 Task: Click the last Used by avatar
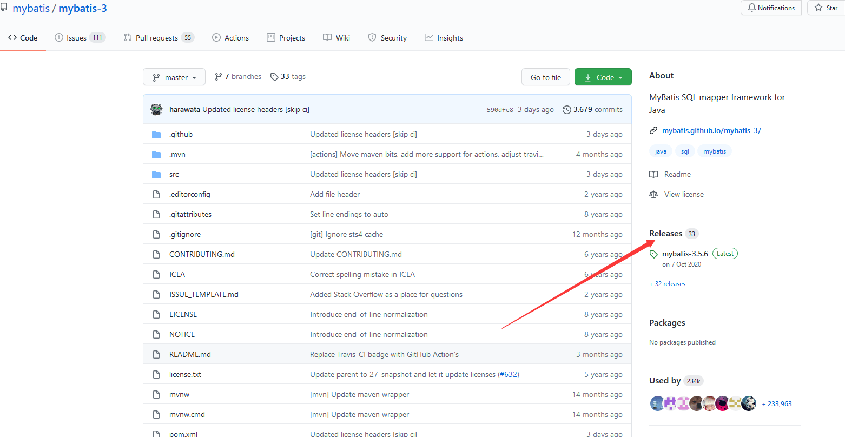pyautogui.click(x=749, y=403)
